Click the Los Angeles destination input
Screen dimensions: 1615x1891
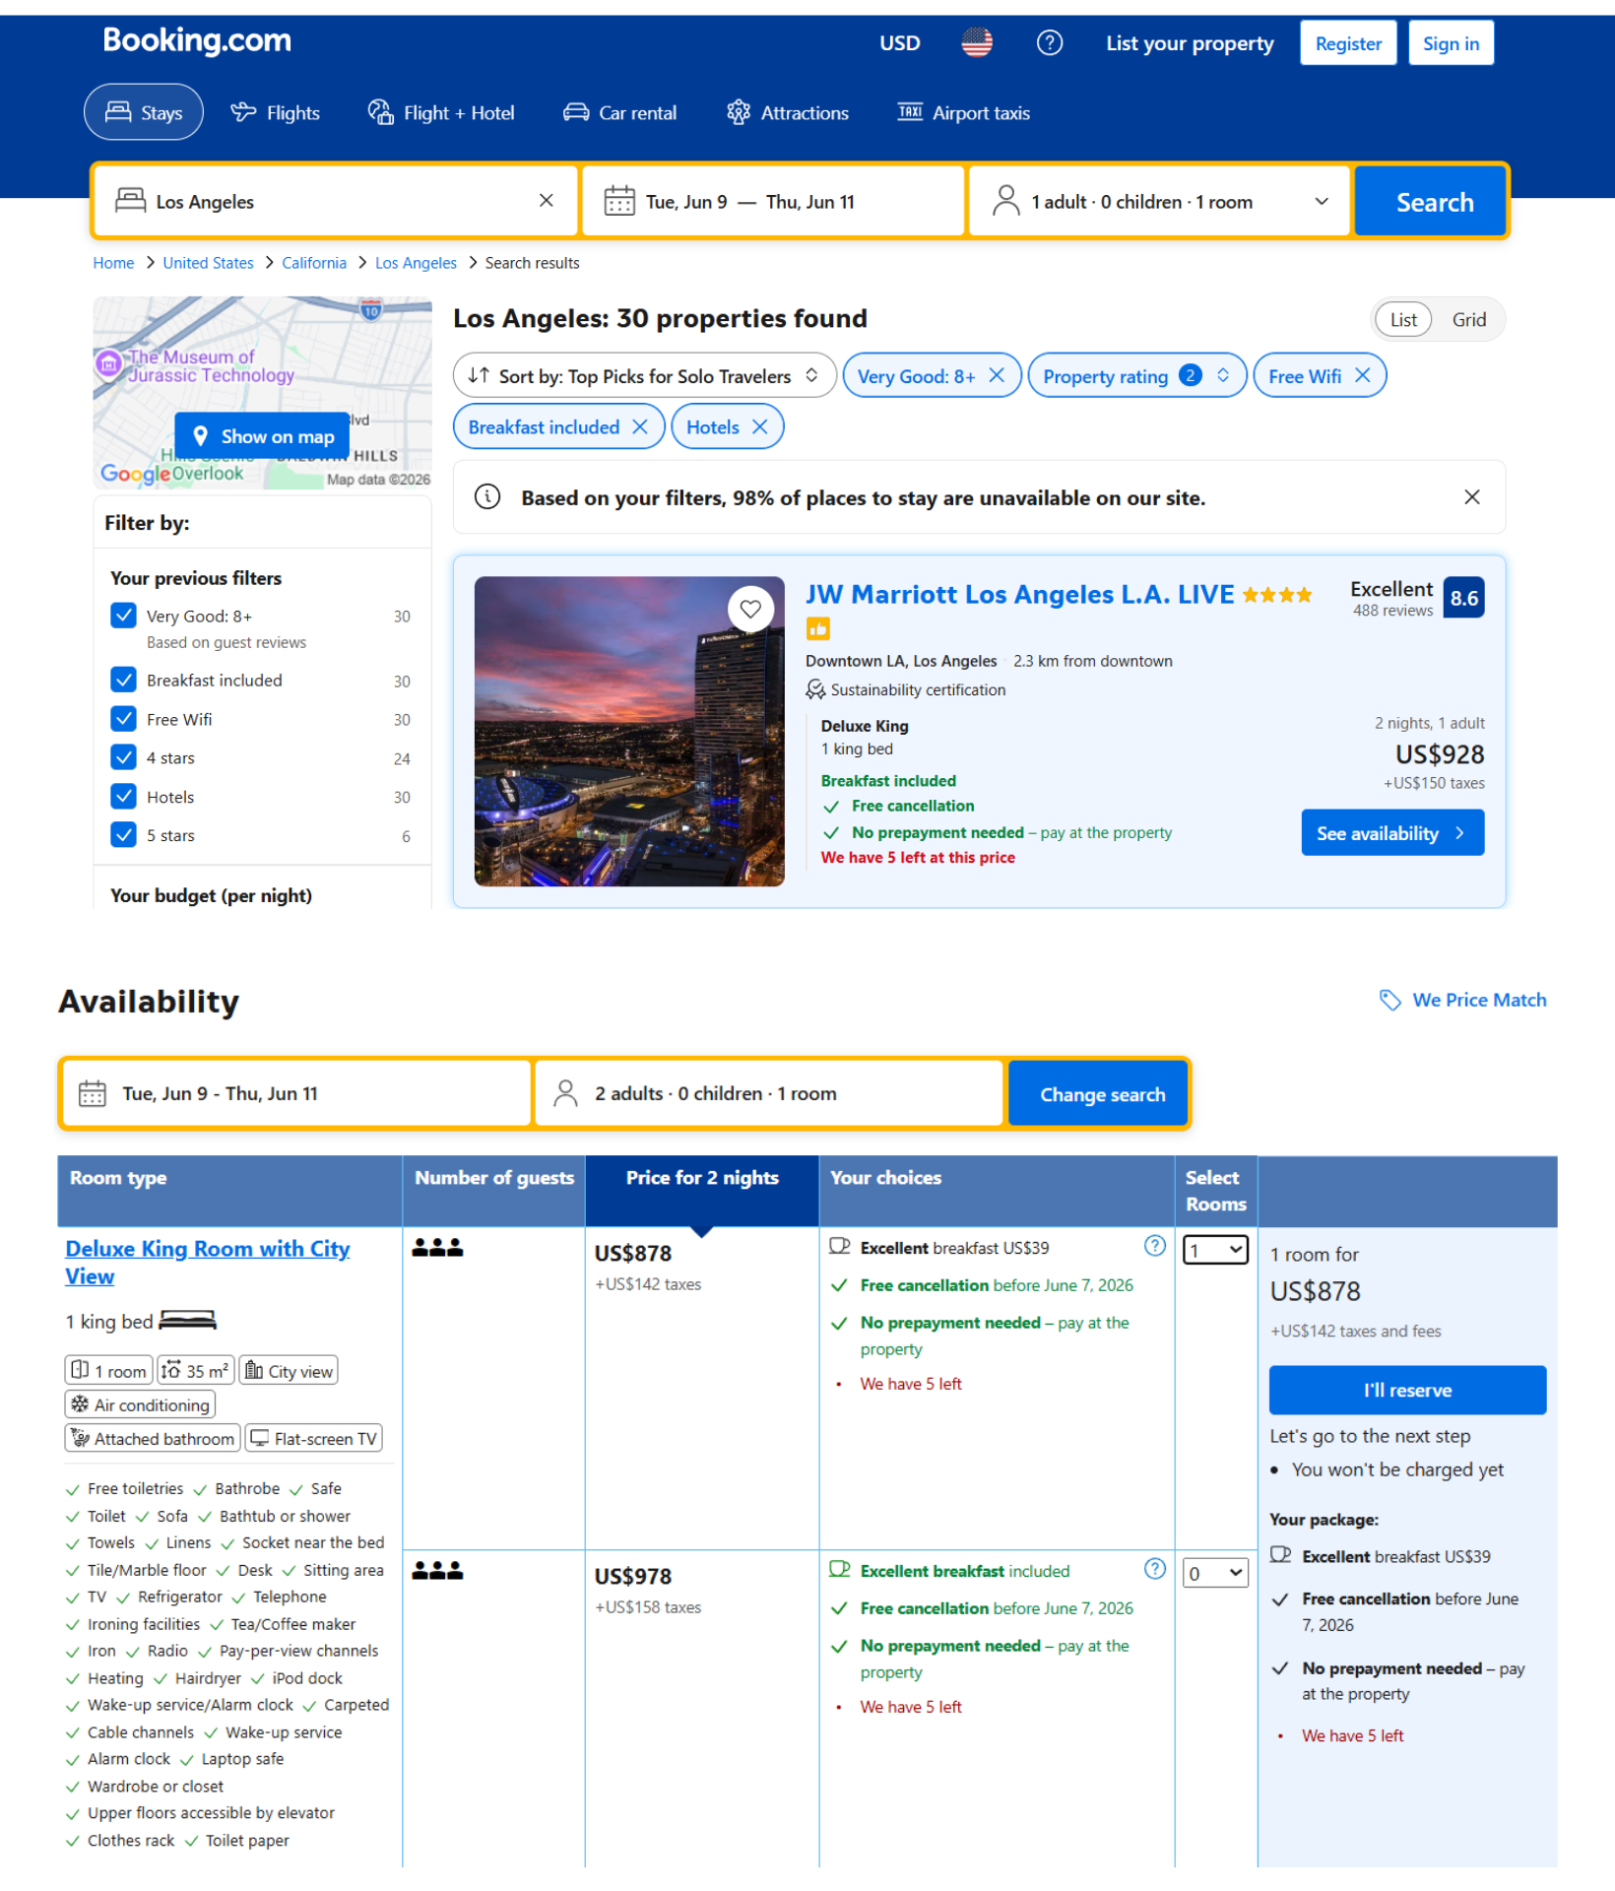pyautogui.click(x=335, y=202)
